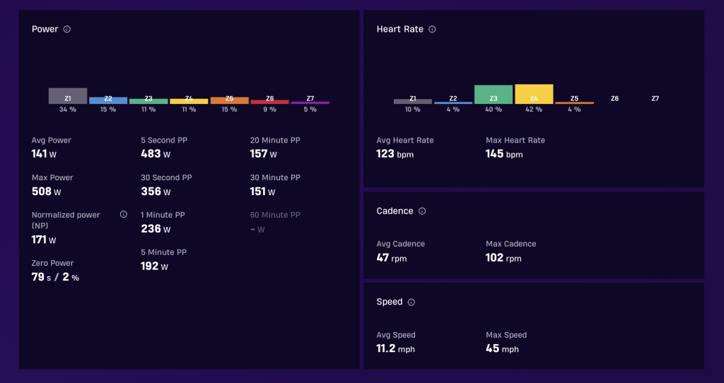Viewport: 724px width, 383px height.
Task: Select the Power Z6 red bar
Action: 269,102
